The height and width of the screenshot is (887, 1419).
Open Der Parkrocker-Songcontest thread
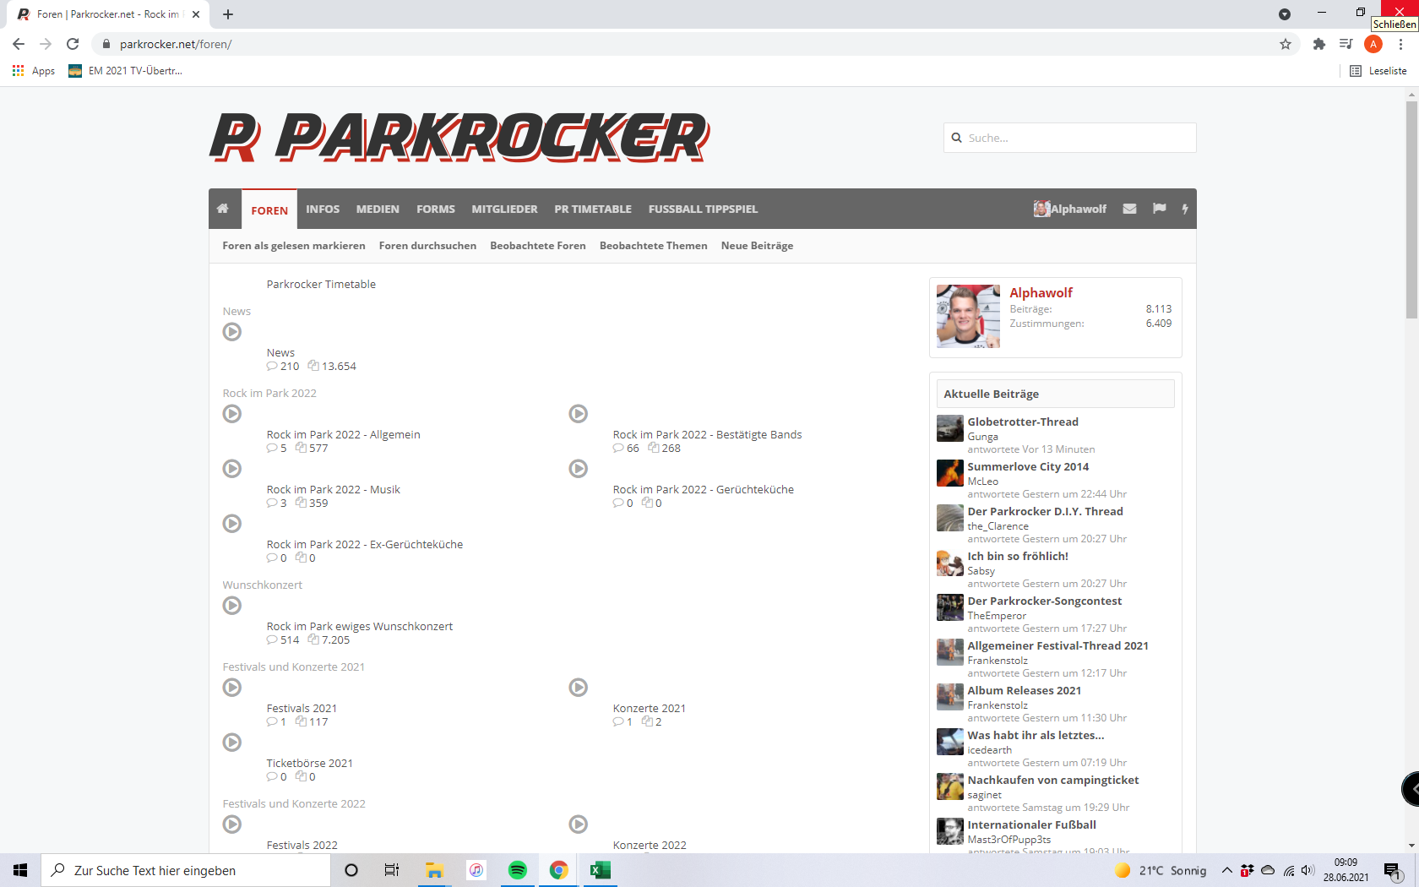(x=1045, y=601)
